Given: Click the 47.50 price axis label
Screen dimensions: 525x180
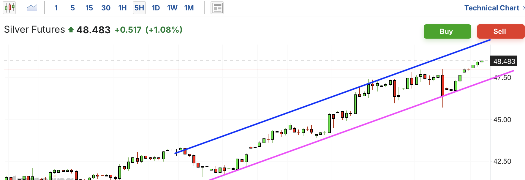Looking at the screenshot, I should [502, 78].
